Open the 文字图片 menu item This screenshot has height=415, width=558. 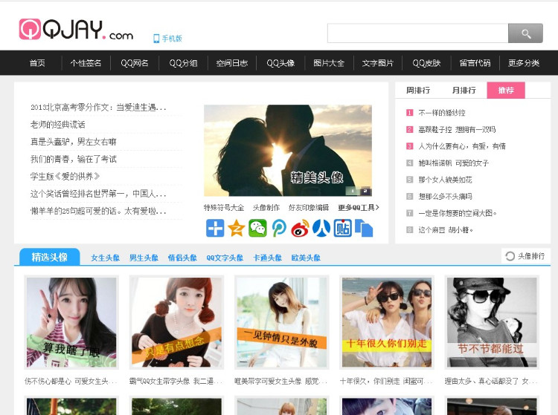click(x=377, y=63)
